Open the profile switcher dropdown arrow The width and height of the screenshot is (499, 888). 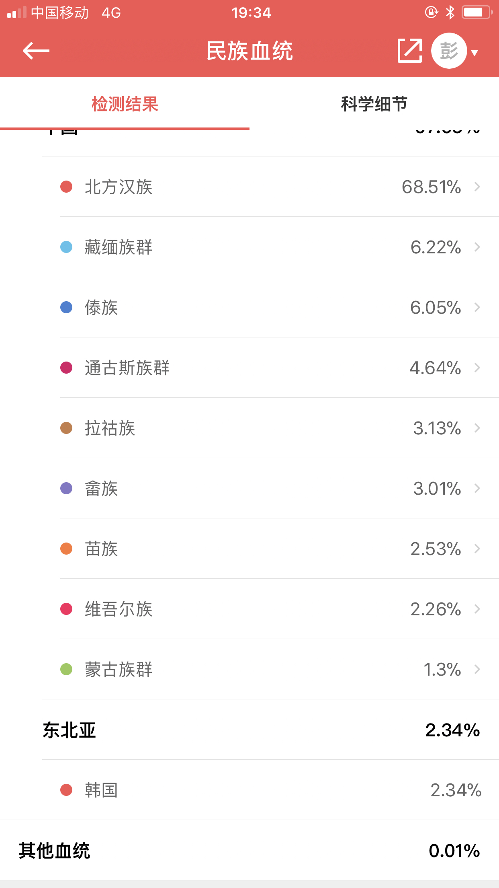(475, 53)
